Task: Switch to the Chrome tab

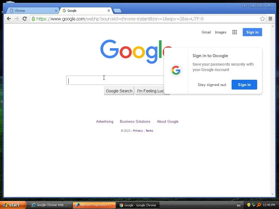Action: point(32,11)
